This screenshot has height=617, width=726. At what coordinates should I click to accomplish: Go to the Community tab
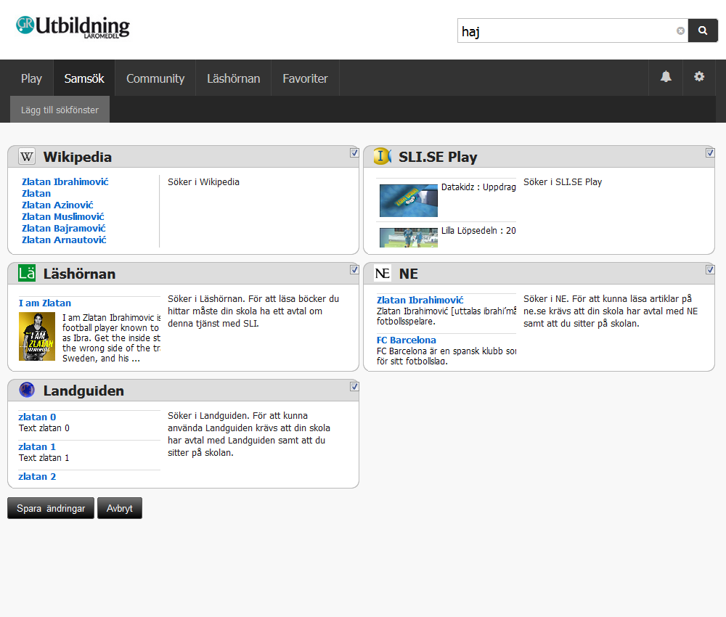155,78
